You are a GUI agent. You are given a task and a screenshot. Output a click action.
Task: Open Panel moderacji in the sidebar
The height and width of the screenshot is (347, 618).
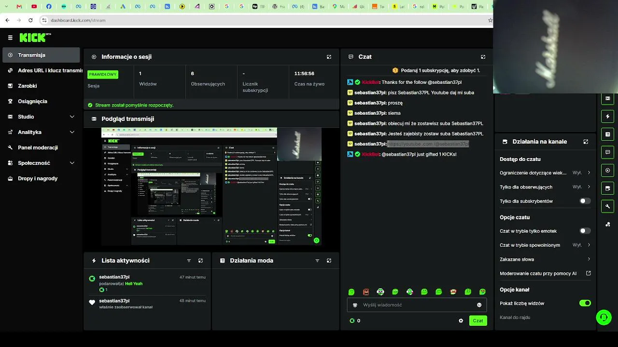point(41,147)
